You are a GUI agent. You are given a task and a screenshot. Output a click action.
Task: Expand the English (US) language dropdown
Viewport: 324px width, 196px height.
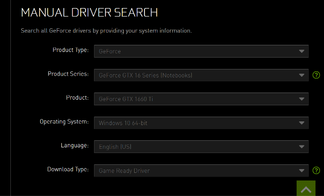point(201,146)
